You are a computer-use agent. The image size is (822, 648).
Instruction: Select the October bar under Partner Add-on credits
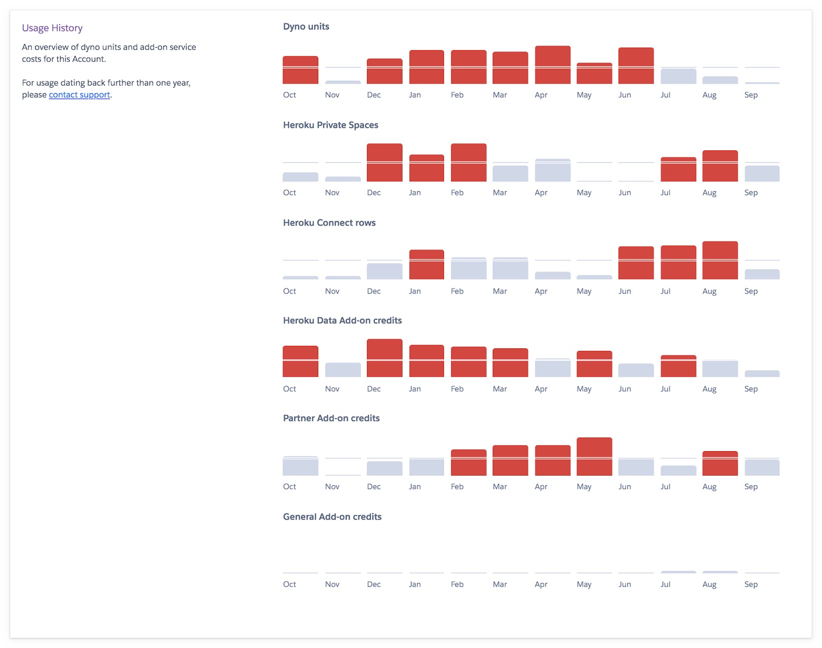(301, 466)
